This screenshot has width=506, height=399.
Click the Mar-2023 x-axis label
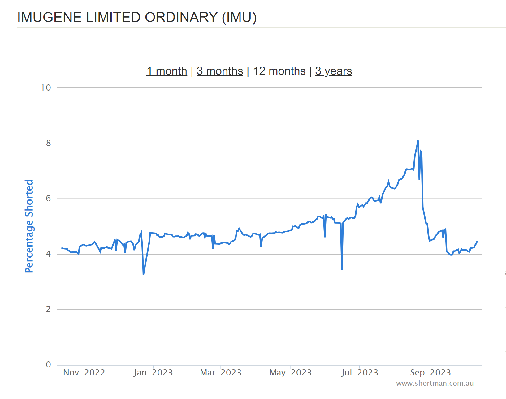pyautogui.click(x=221, y=372)
